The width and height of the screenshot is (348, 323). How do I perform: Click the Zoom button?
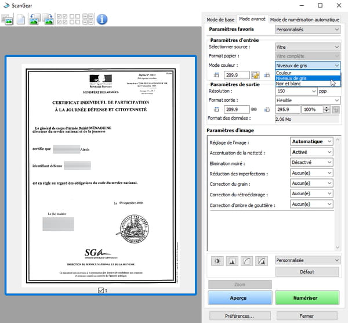(x=240, y=284)
